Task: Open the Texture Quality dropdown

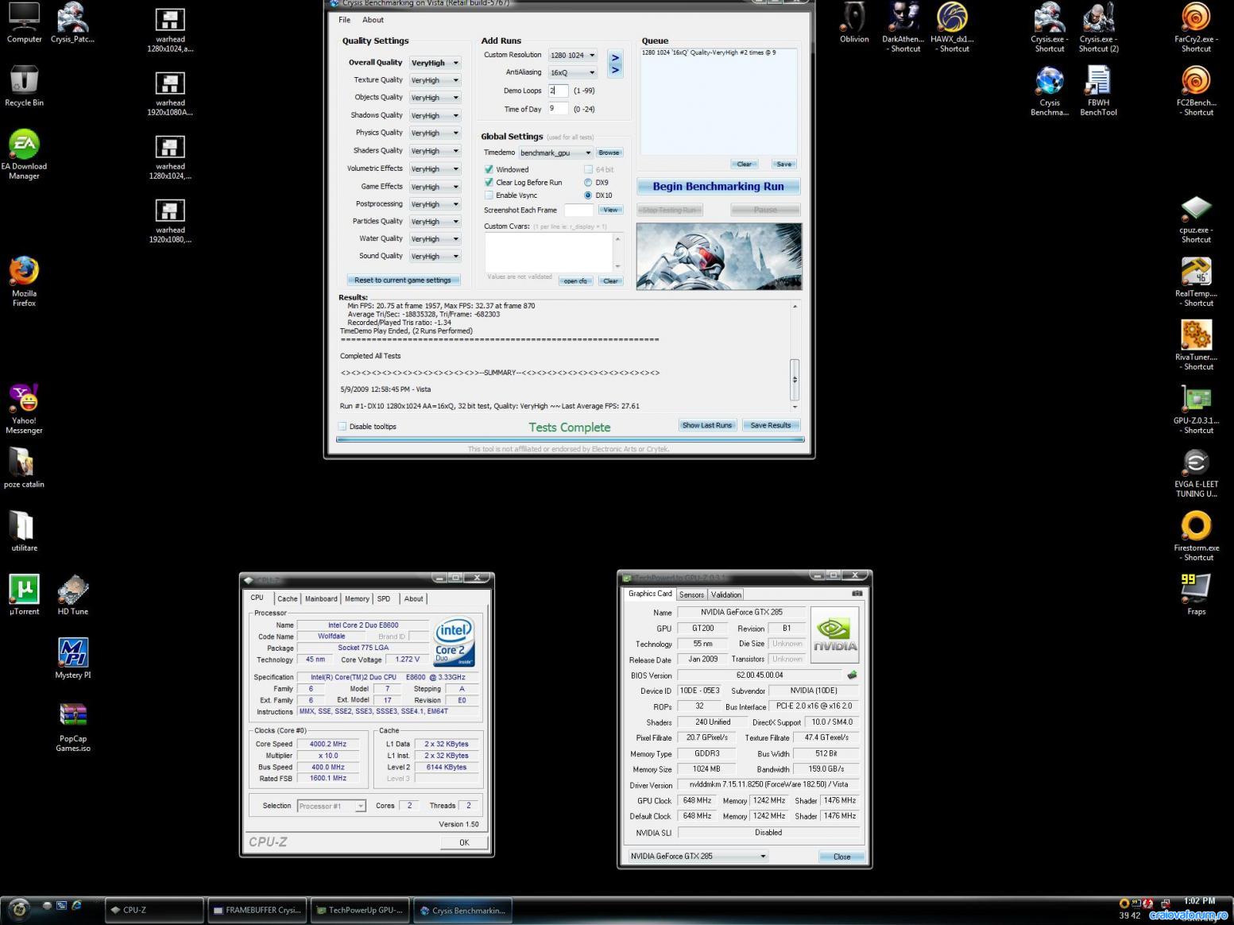Action: point(435,80)
